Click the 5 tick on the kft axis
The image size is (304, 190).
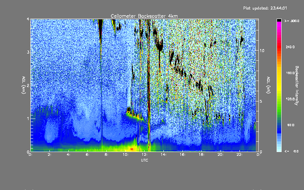(x=261, y=101)
